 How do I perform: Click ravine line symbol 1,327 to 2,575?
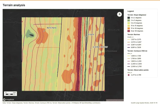point(129,39)
